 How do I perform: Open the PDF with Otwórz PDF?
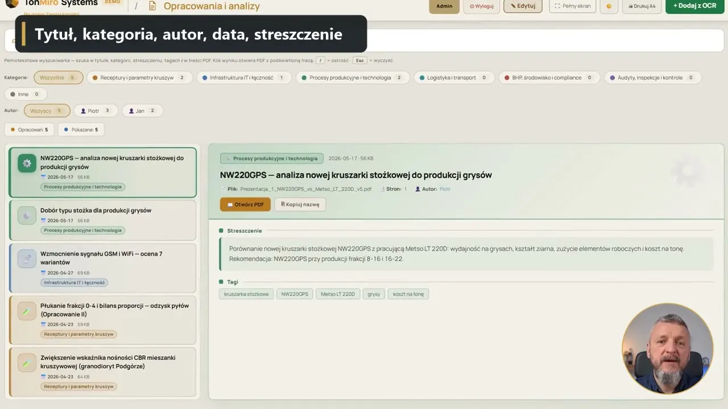coord(245,204)
